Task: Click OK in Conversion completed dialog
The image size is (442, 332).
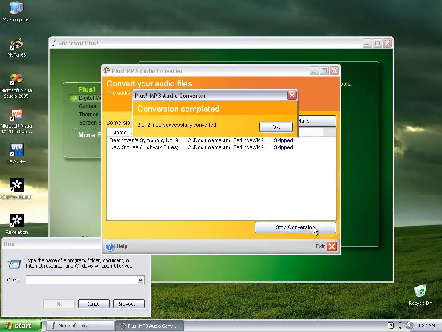Action: point(276,127)
